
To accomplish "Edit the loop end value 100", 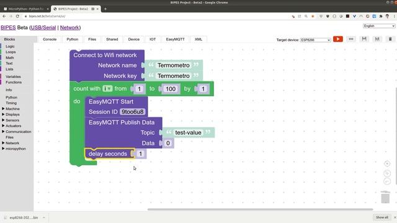I will pos(171,89).
